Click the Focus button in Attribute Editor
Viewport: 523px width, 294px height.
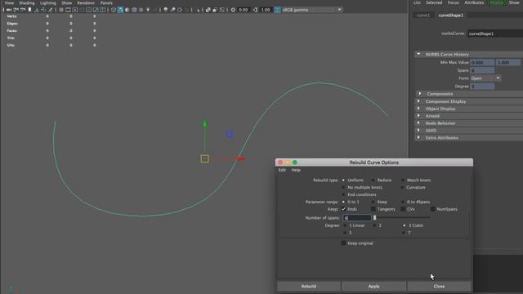coord(453,2)
